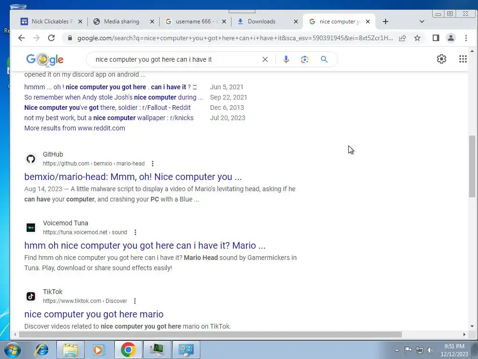Image resolution: width=478 pixels, height=359 pixels.
Task: Start a voice search with the microphone
Action: coord(286,59)
